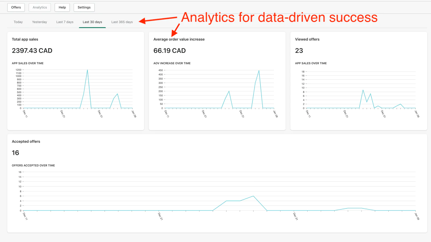Click the 2397.43 CAD total sales value
This screenshot has height=242, width=431.
[x=32, y=51]
